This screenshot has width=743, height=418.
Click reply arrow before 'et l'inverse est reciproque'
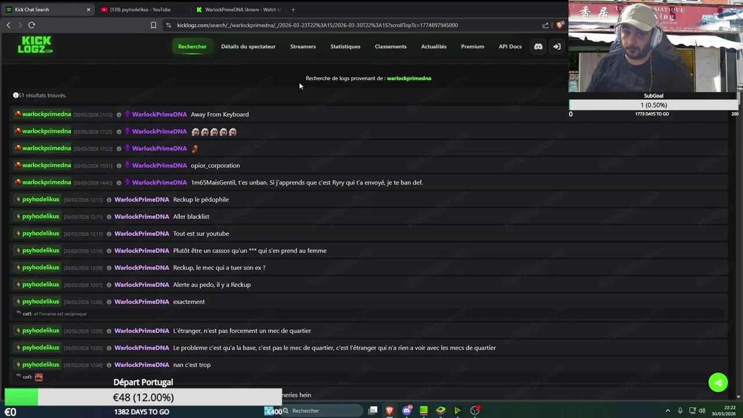19,313
